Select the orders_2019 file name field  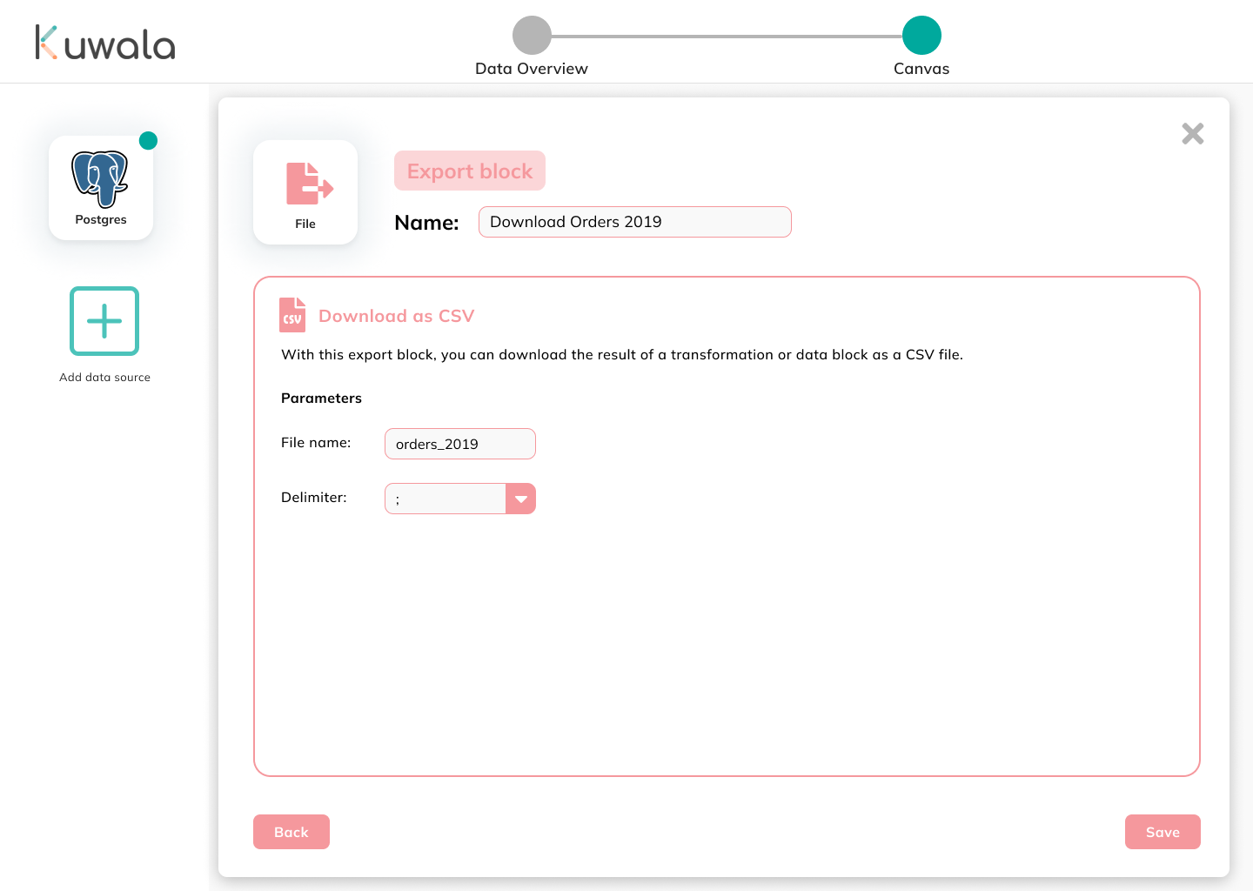tap(459, 444)
